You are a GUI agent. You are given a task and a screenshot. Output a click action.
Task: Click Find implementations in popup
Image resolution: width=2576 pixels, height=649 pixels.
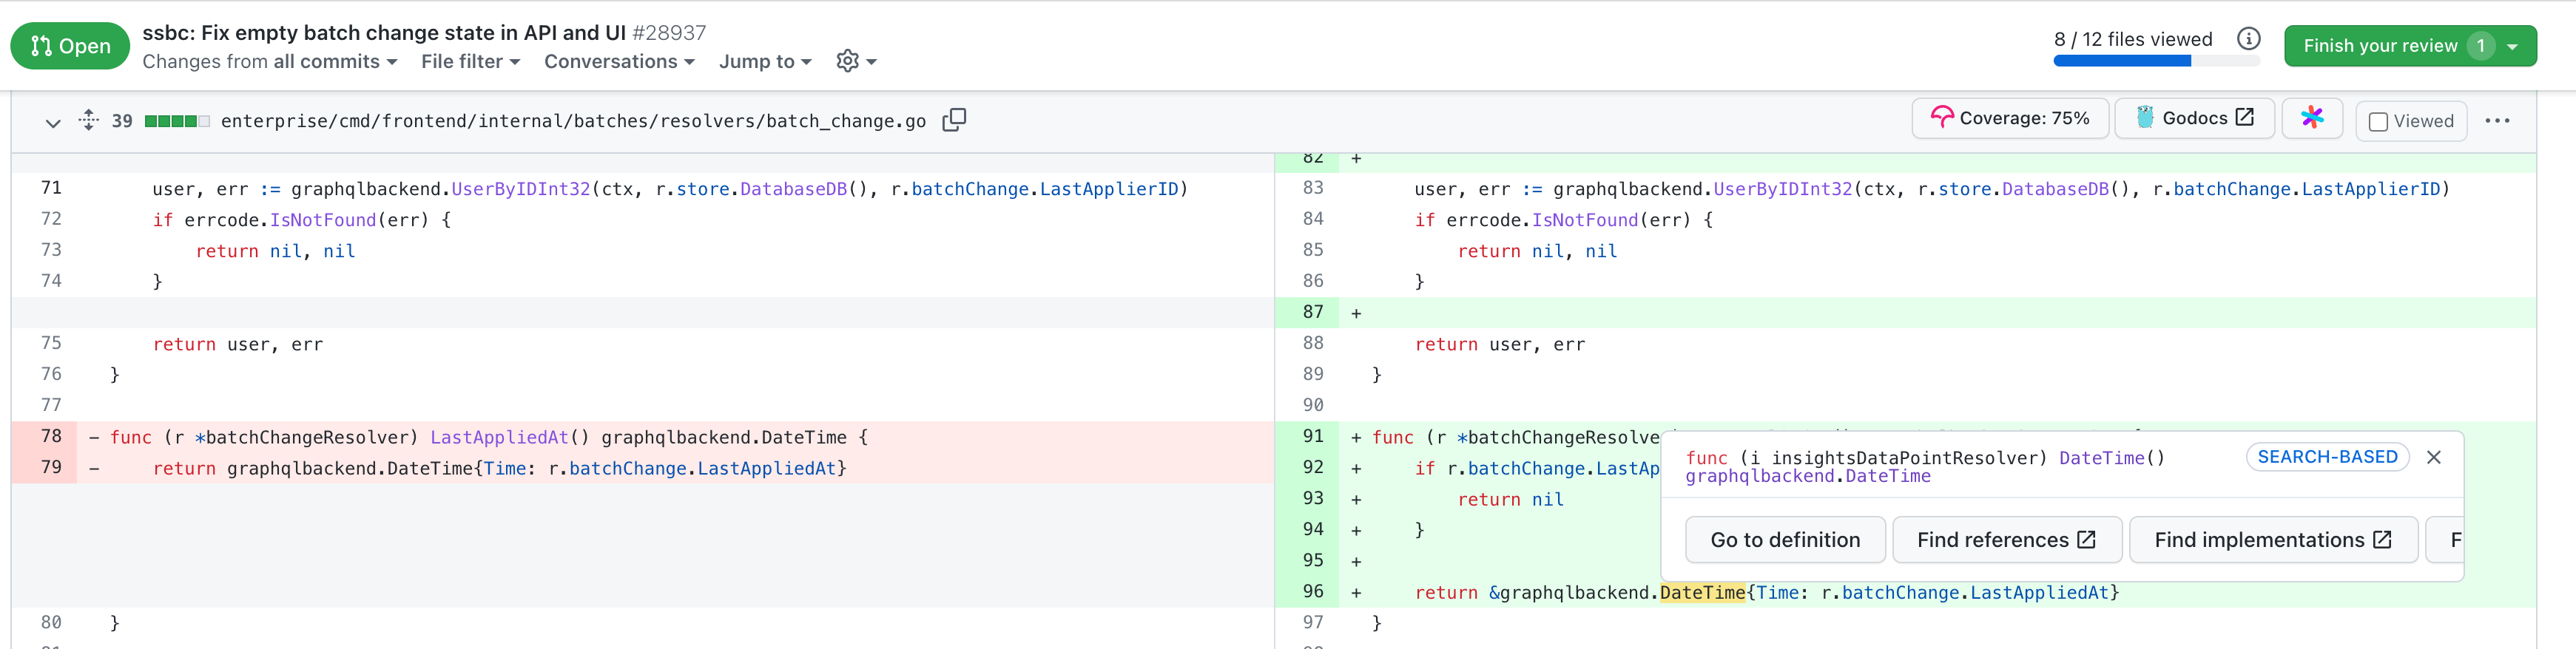point(2272,540)
